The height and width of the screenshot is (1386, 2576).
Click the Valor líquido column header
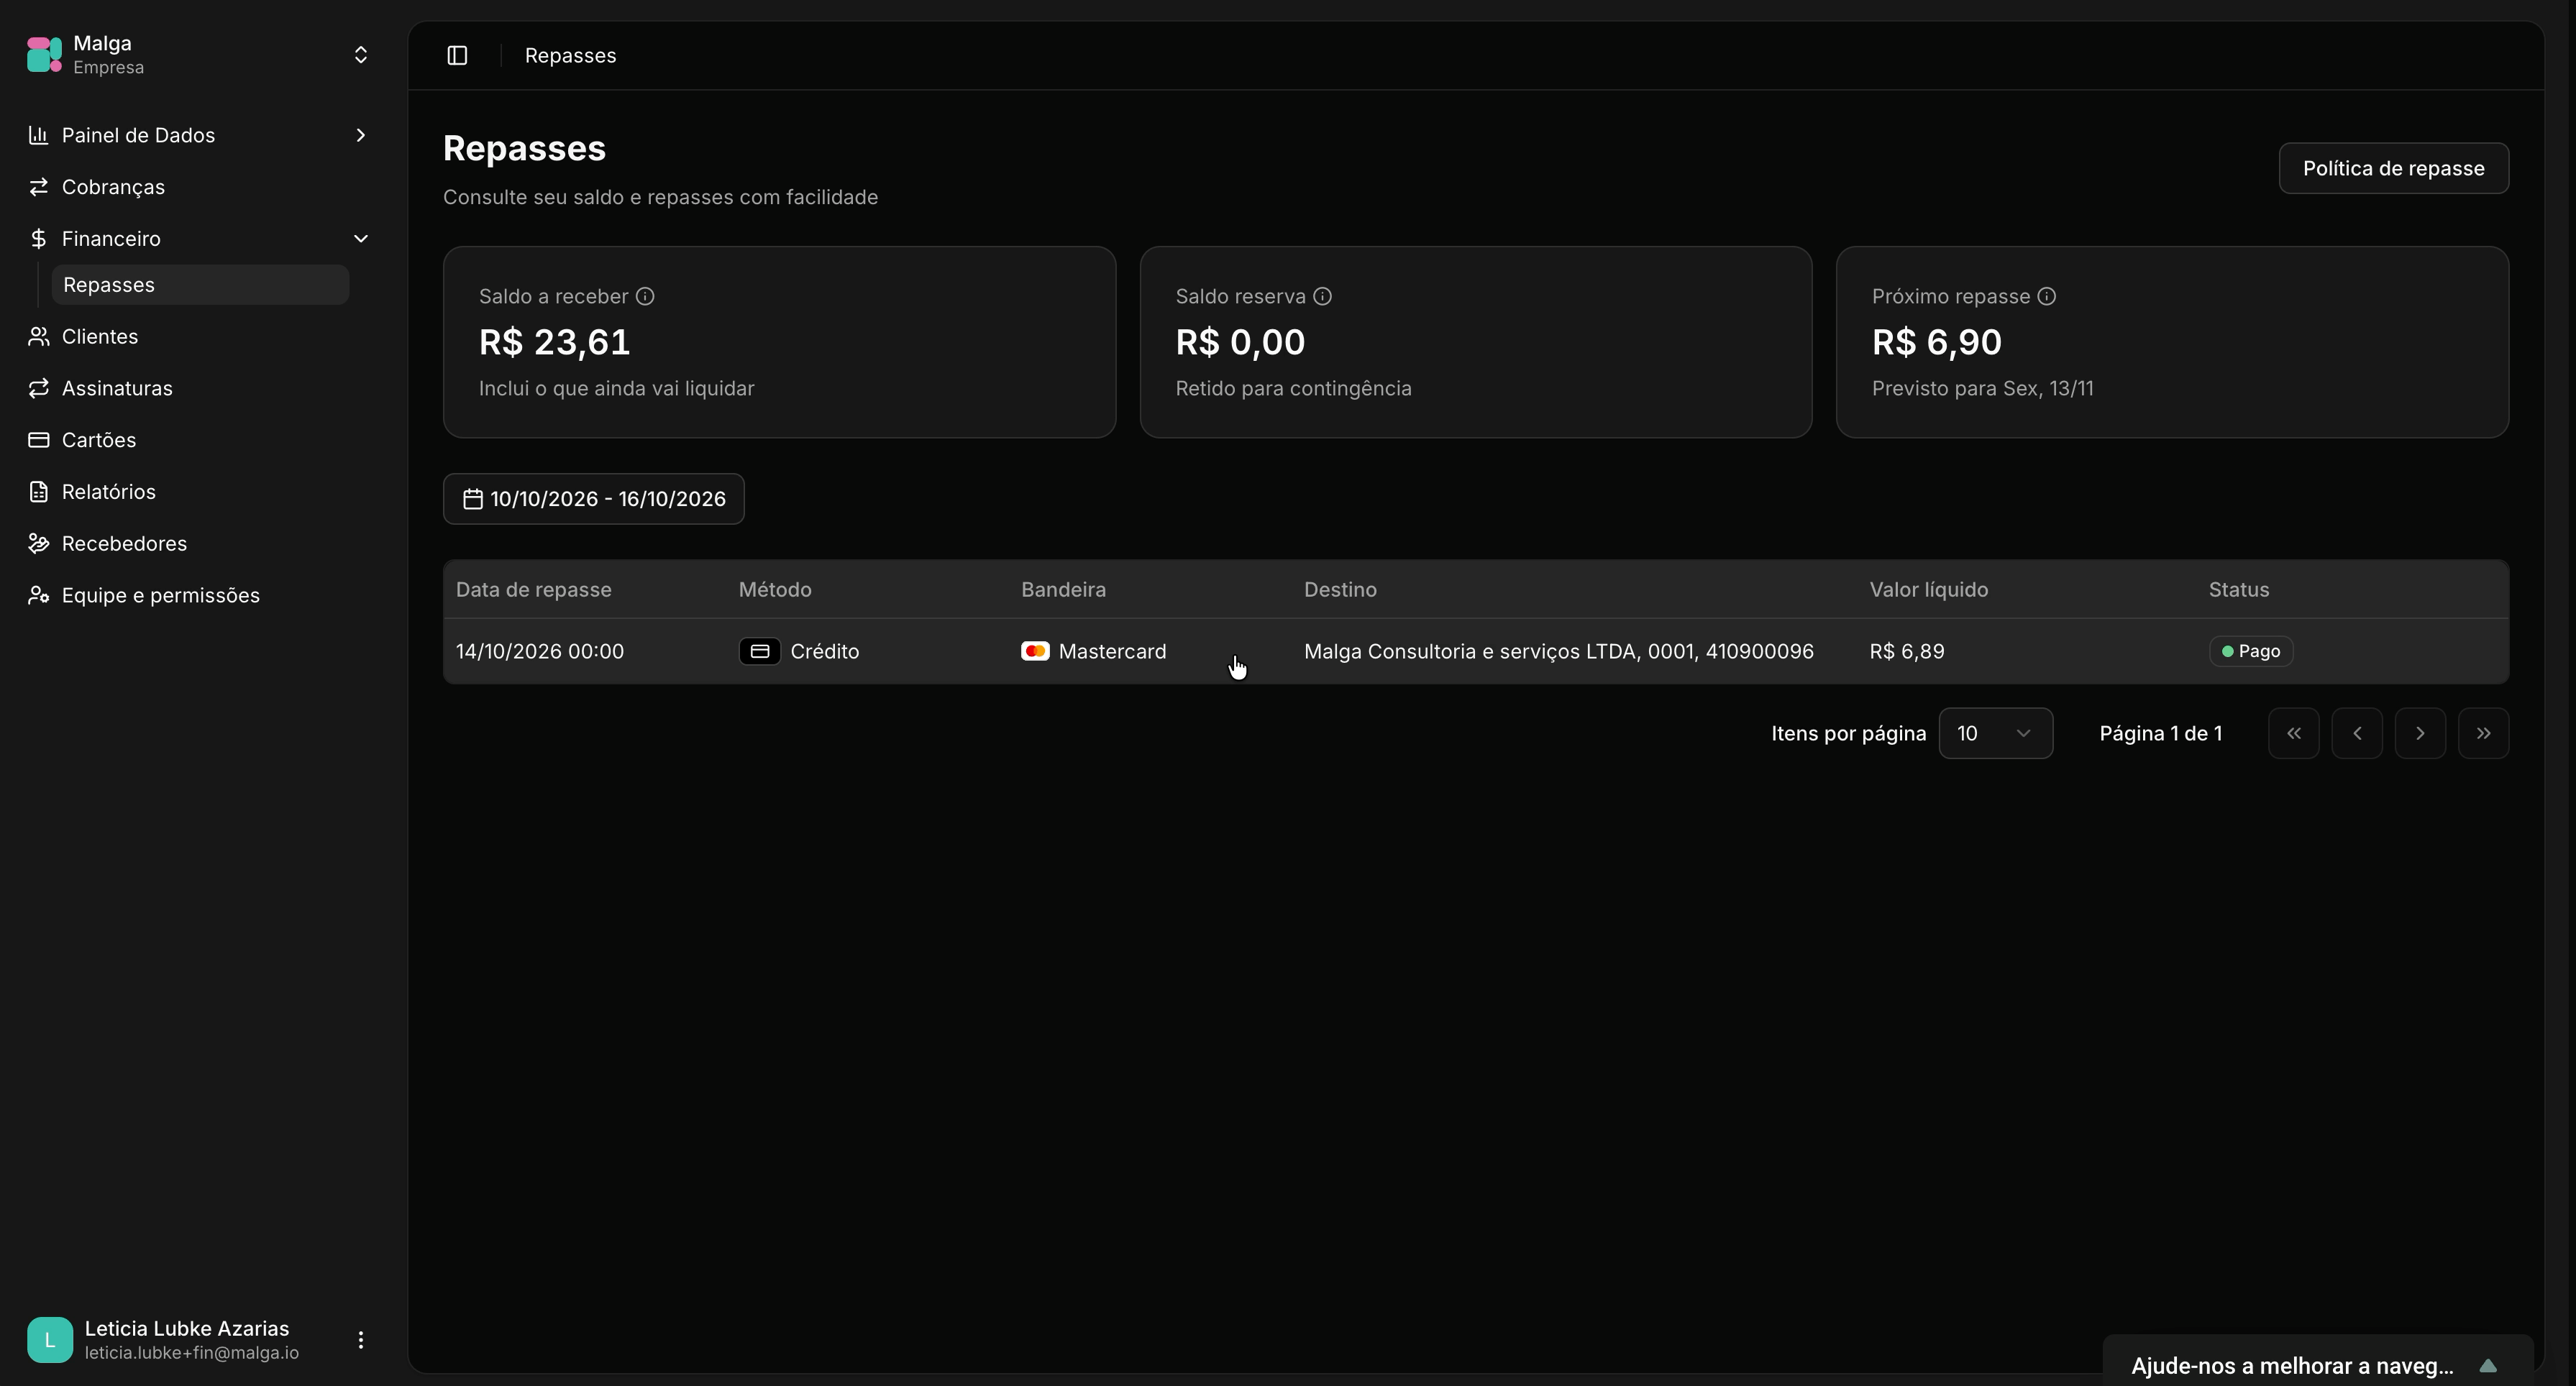pos(1928,589)
